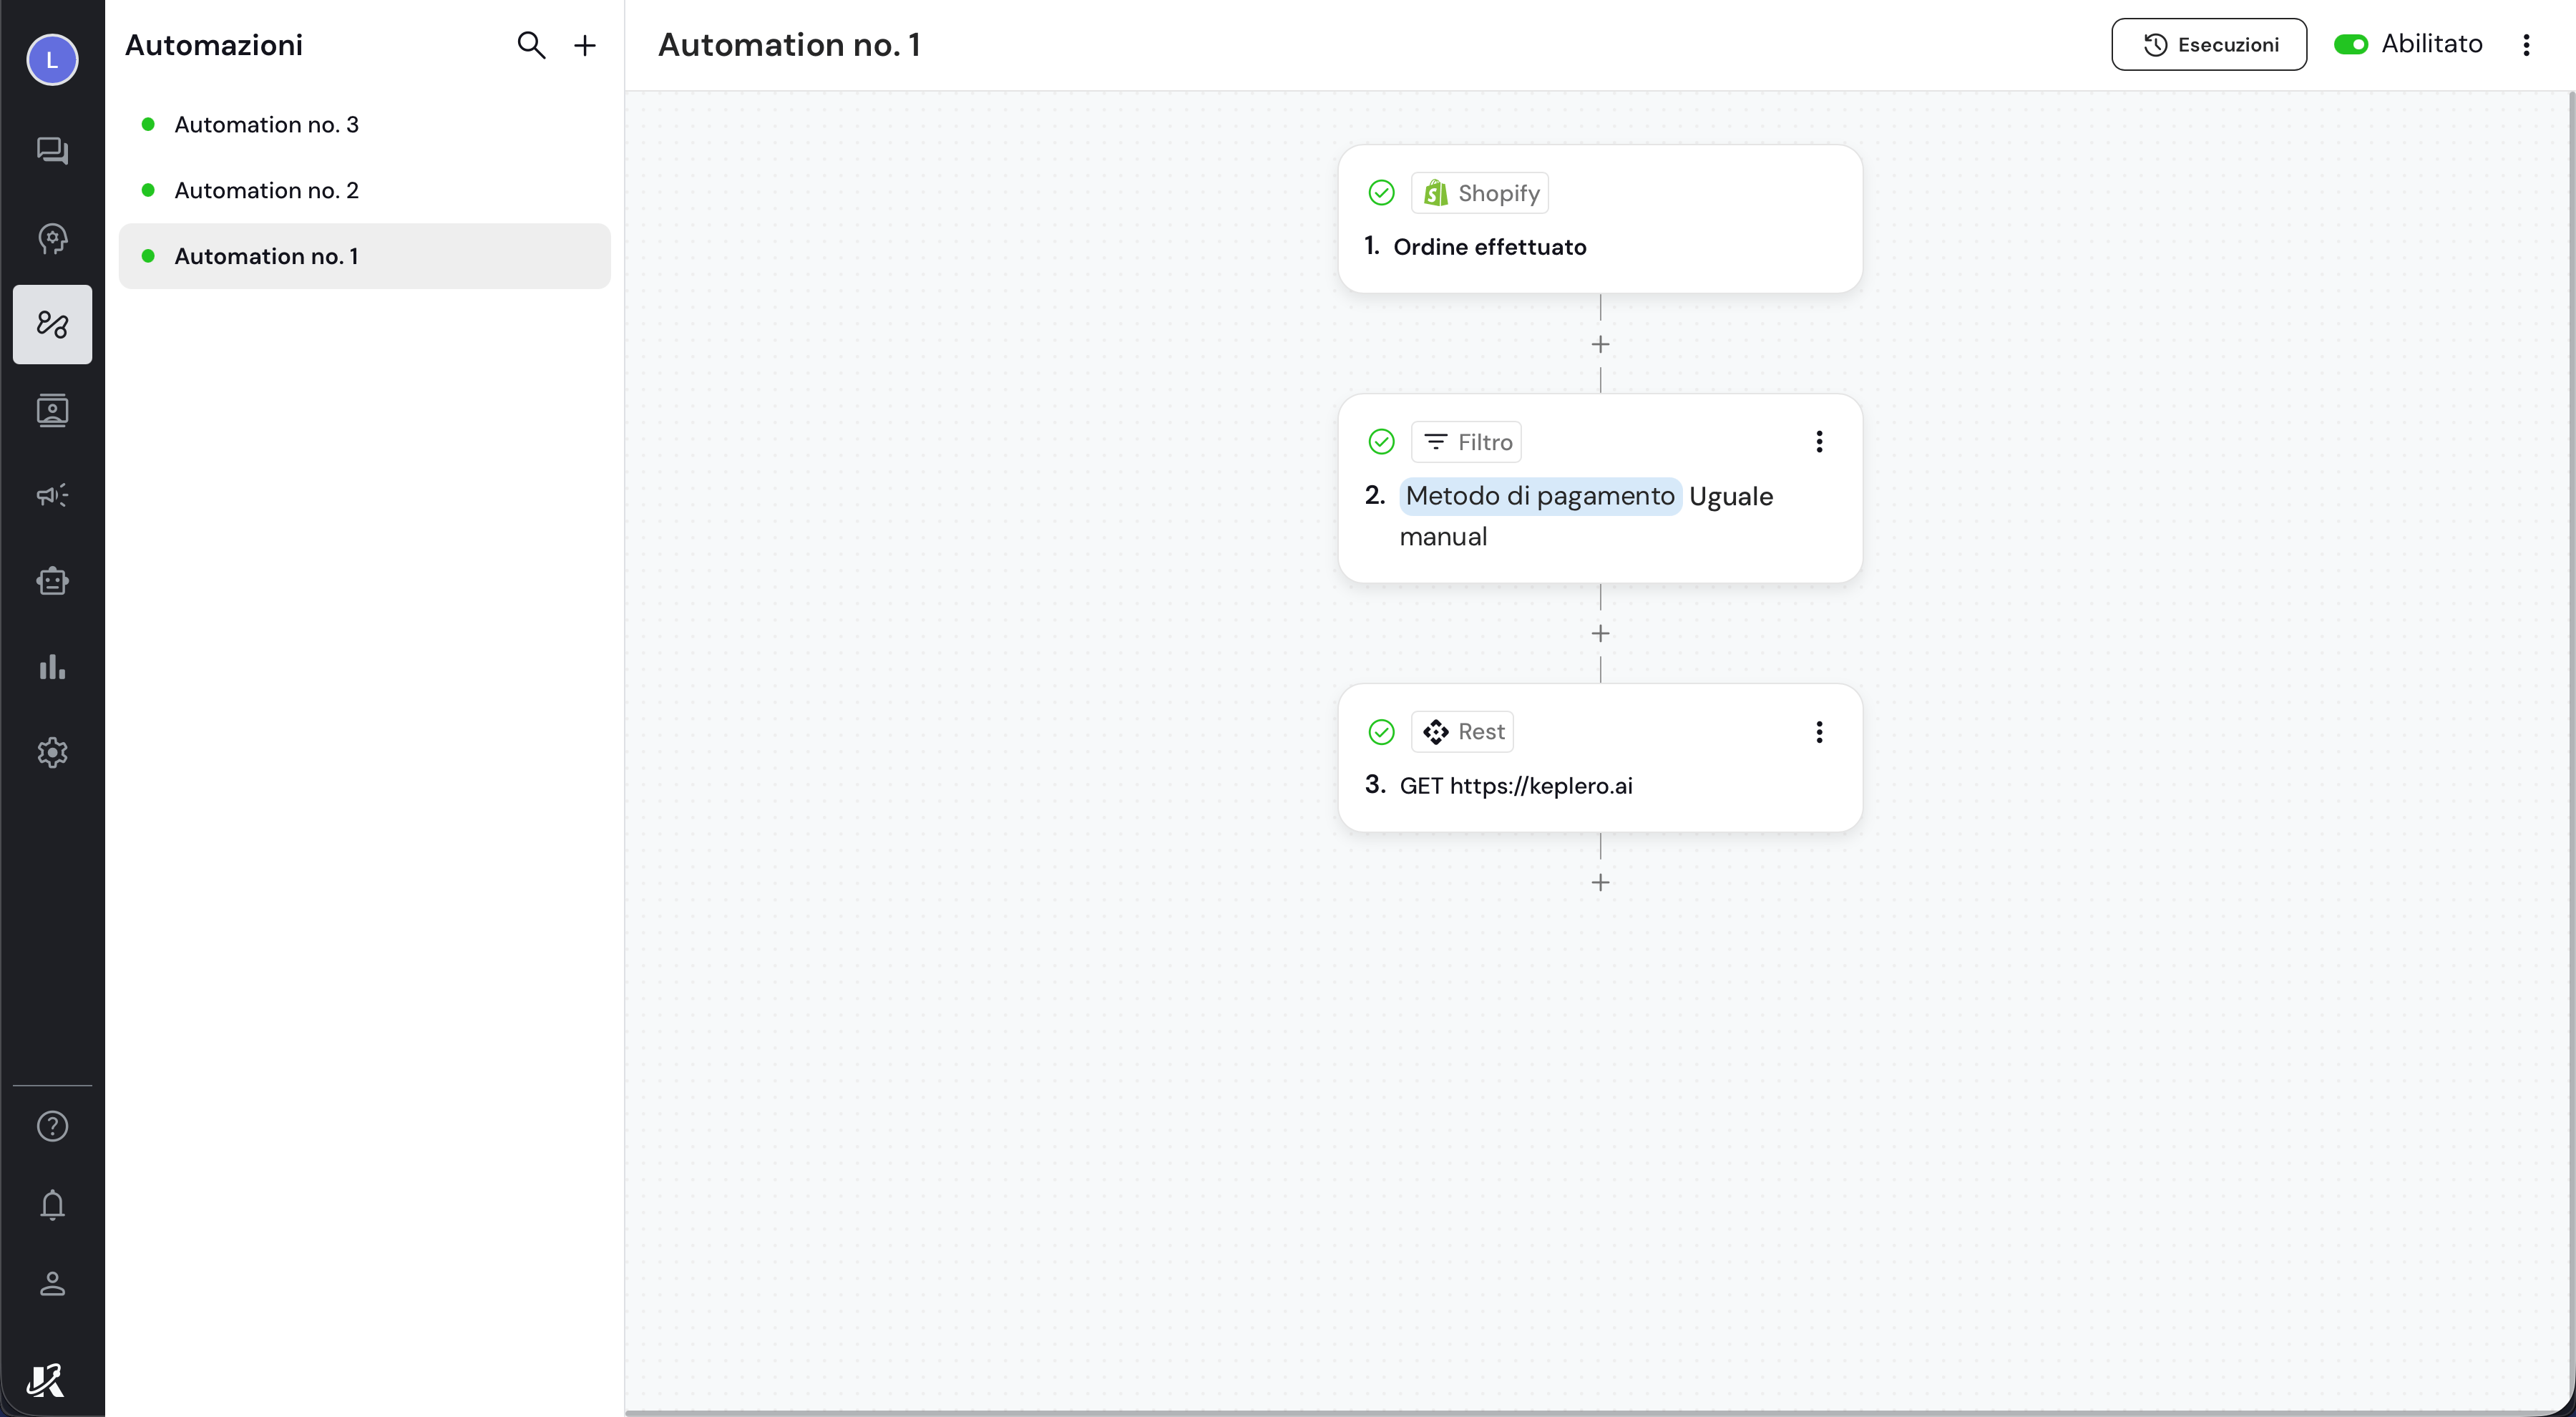The height and width of the screenshot is (1417, 2576).
Task: Open the Rest step three-dot menu
Action: tap(1819, 732)
